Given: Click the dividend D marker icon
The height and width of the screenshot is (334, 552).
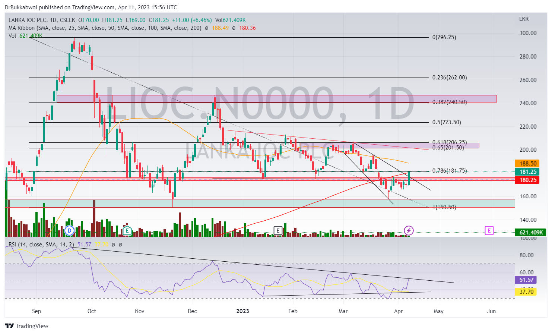Looking at the screenshot, I should [69, 231].
